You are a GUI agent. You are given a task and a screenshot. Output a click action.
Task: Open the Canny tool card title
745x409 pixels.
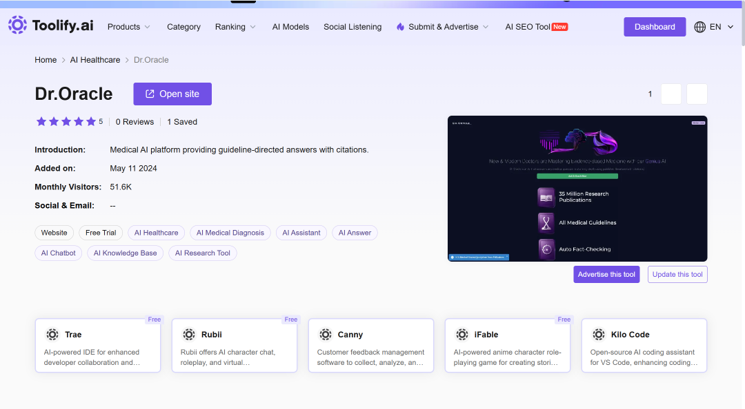tap(350, 335)
